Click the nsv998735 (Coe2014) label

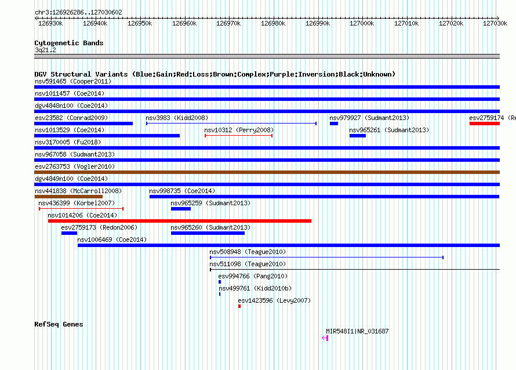[x=182, y=191]
